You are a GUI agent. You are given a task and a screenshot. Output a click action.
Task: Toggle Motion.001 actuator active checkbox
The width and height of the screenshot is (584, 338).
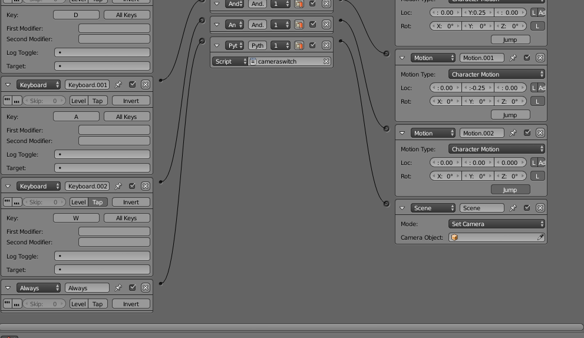coord(527,58)
